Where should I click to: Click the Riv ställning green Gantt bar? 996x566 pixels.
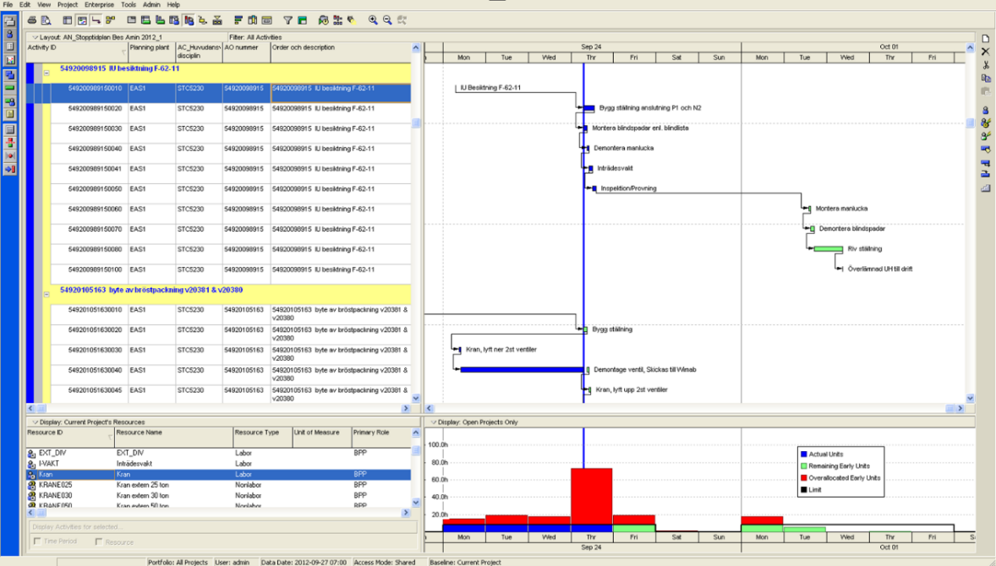[829, 248]
